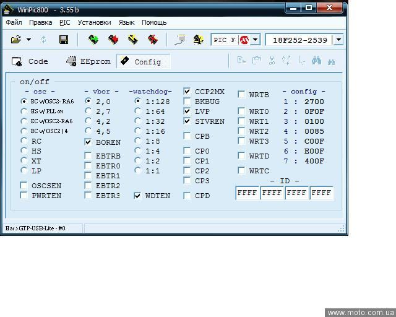The height and width of the screenshot is (317, 396).
Task: Click the copy icon in edit toolbar
Action: coord(241,61)
